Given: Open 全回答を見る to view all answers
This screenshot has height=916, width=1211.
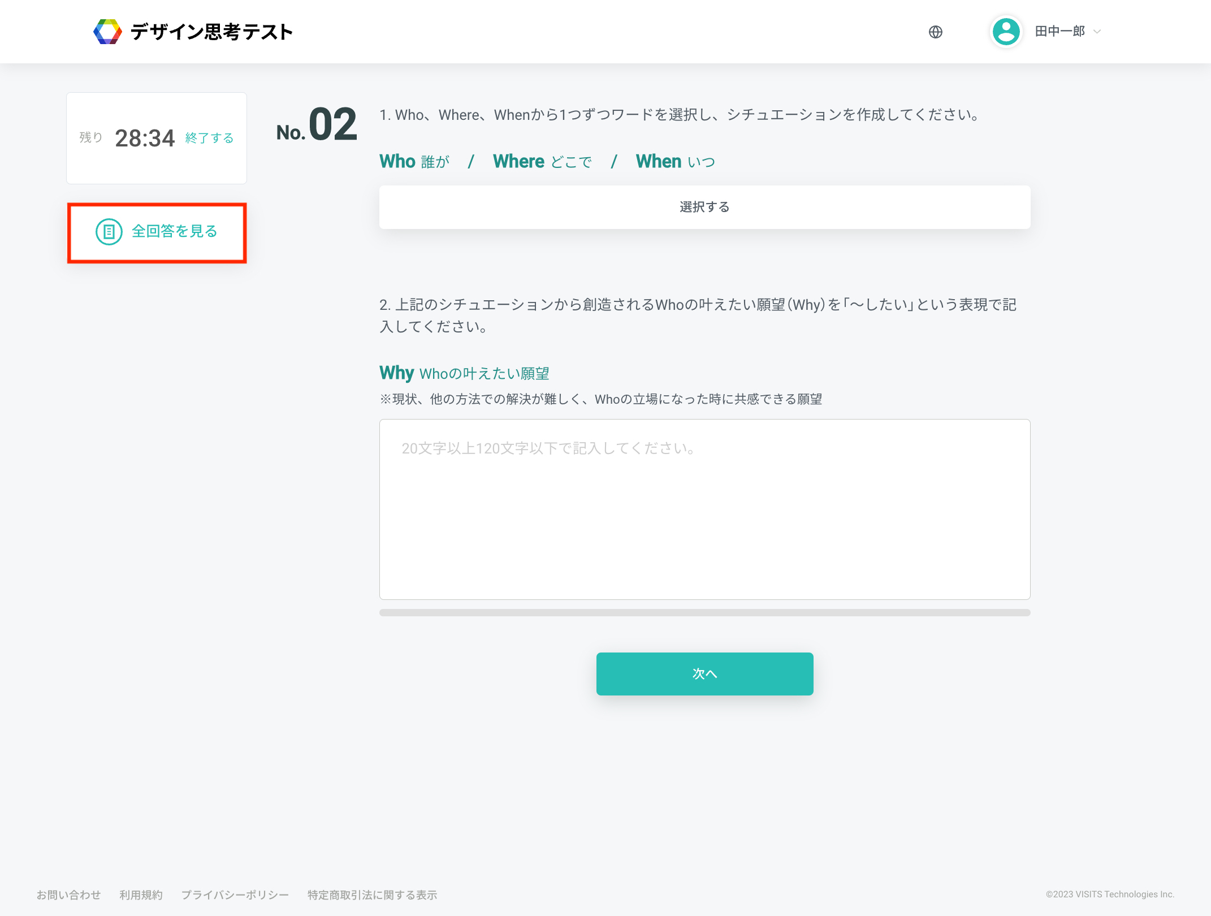Looking at the screenshot, I should click(174, 232).
